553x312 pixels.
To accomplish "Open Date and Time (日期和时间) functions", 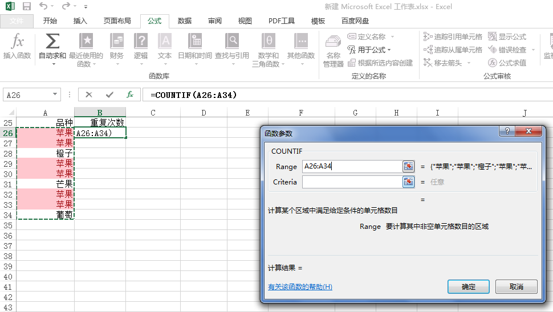I will (195, 49).
